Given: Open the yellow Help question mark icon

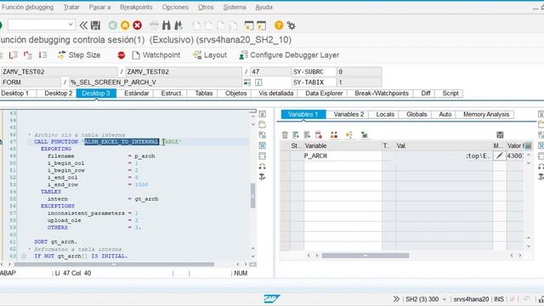Looking at the screenshot, I should coord(279,25).
